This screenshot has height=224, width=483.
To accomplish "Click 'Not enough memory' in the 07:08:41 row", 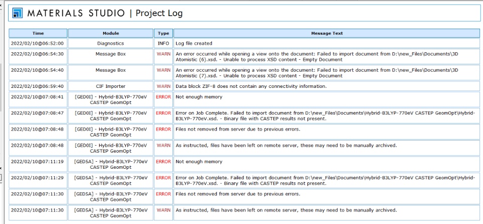I will pyautogui.click(x=327, y=99).
